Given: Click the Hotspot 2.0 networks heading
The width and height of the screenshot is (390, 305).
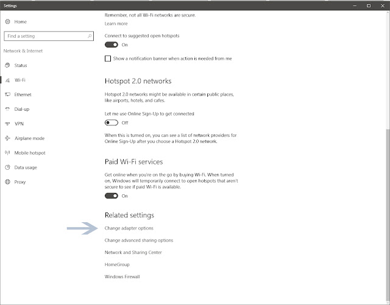Looking at the screenshot, I should coord(138,81).
